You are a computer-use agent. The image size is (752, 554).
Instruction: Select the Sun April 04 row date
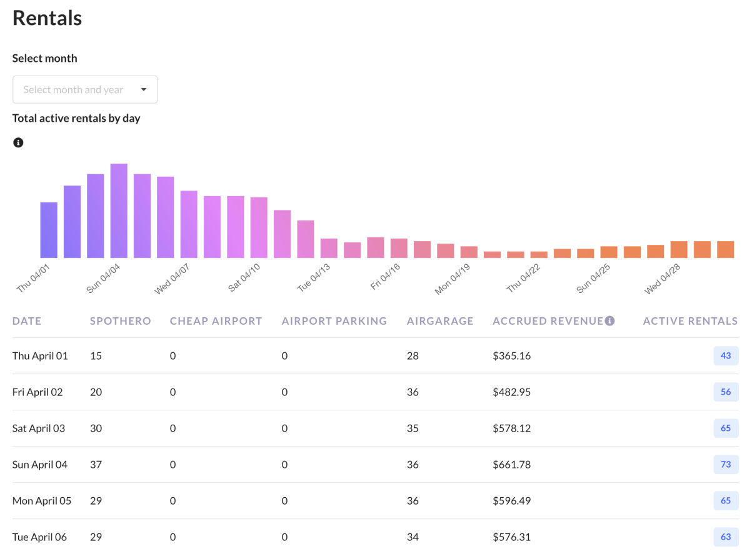click(40, 465)
